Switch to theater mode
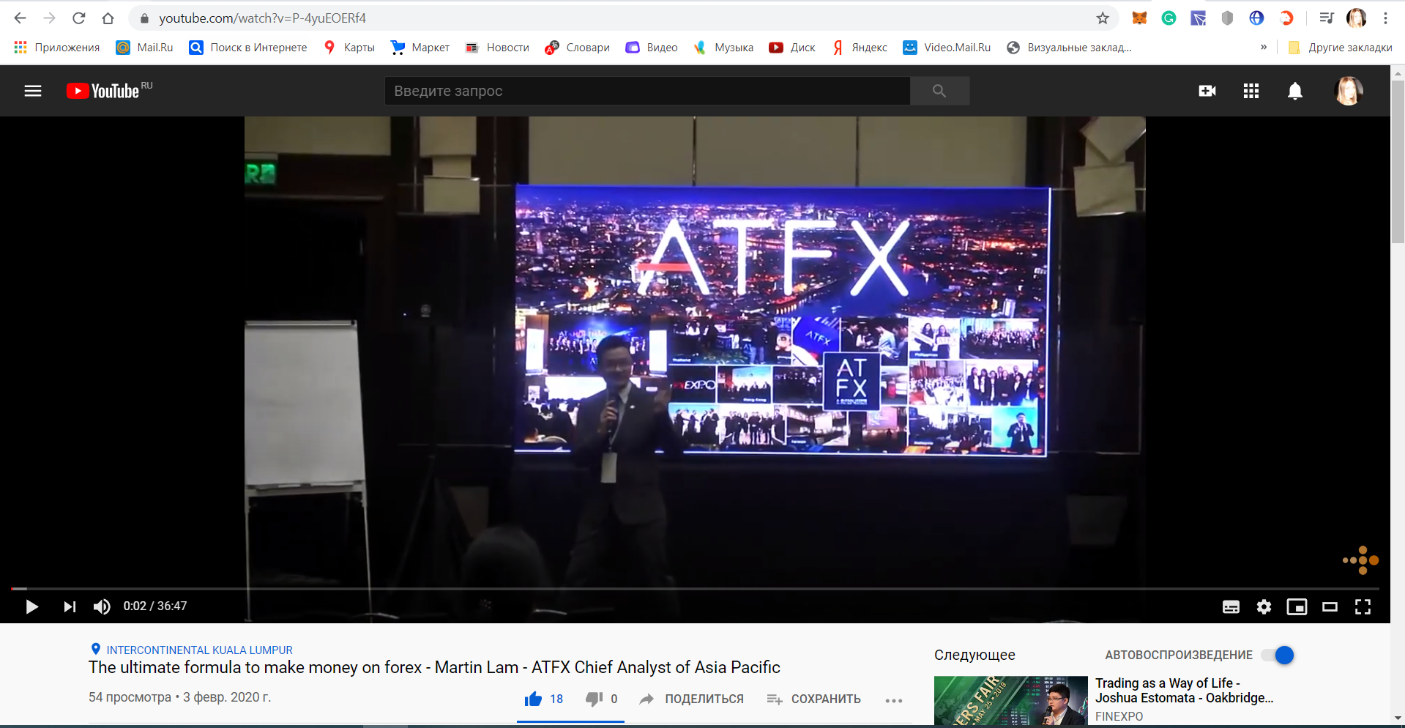 pos(1330,606)
